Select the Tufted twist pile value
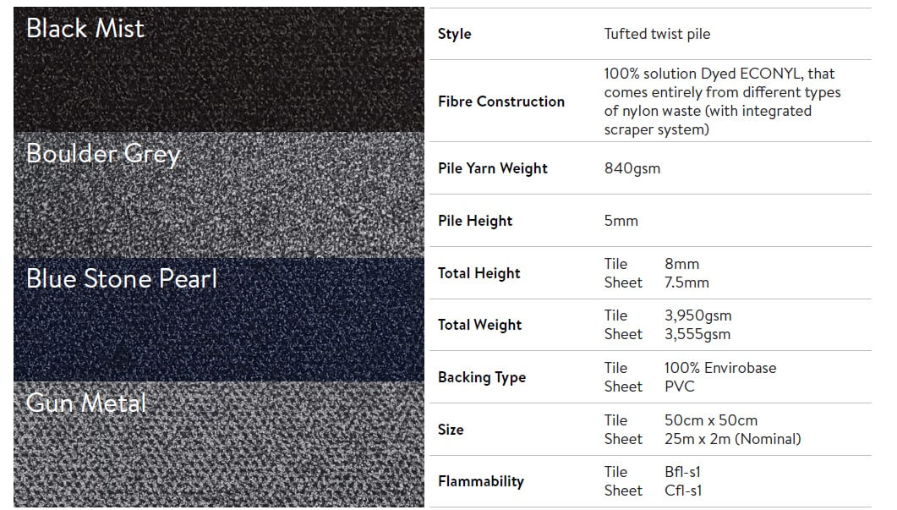897x510 pixels. tap(655, 34)
